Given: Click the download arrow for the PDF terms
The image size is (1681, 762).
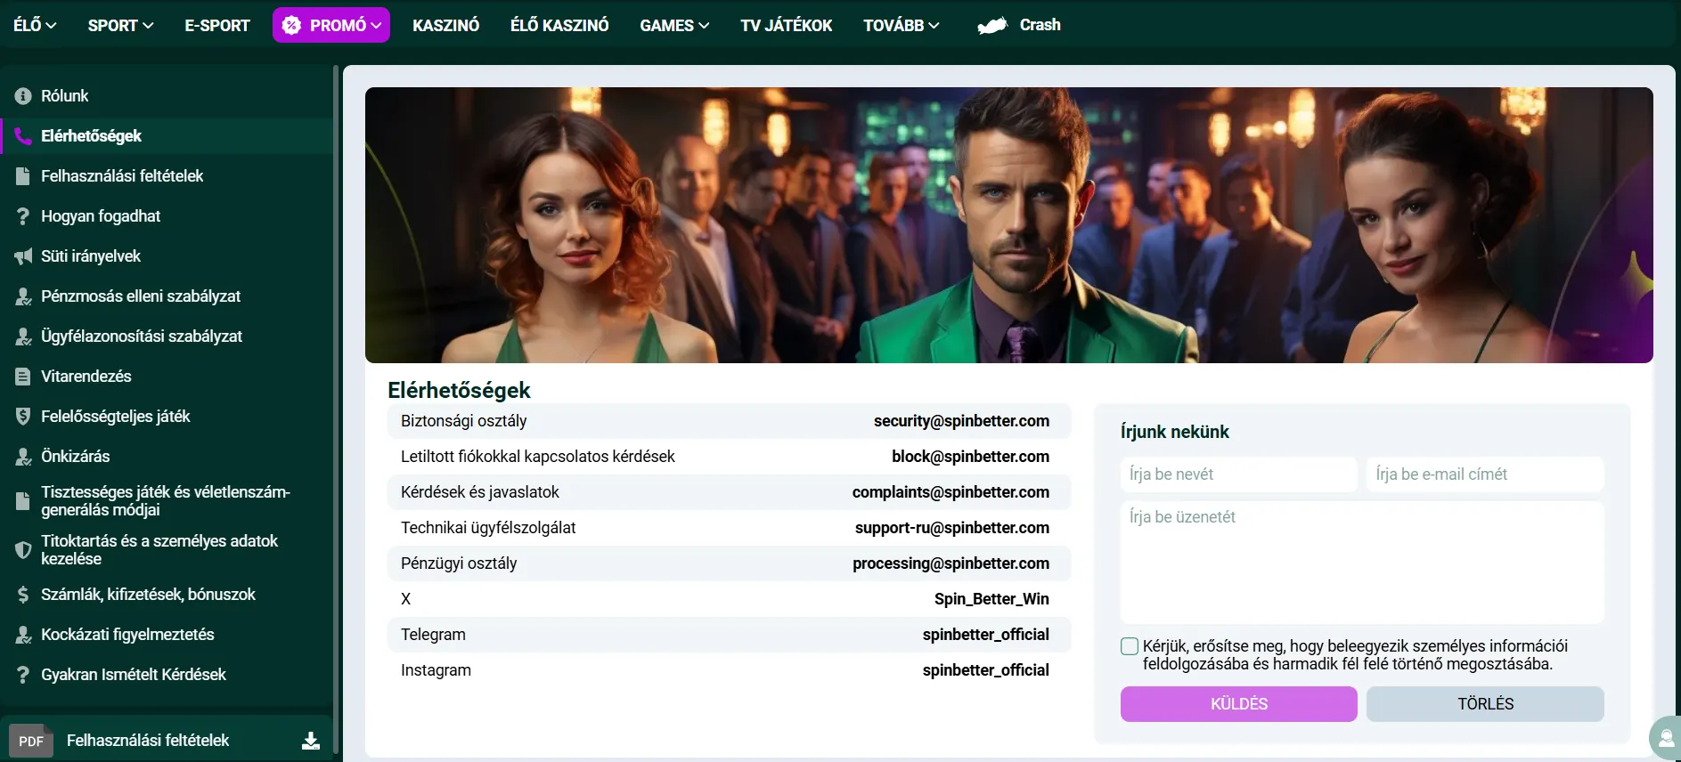Looking at the screenshot, I should (x=311, y=741).
